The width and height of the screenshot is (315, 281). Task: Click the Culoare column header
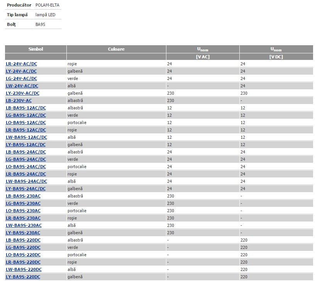[116, 49]
